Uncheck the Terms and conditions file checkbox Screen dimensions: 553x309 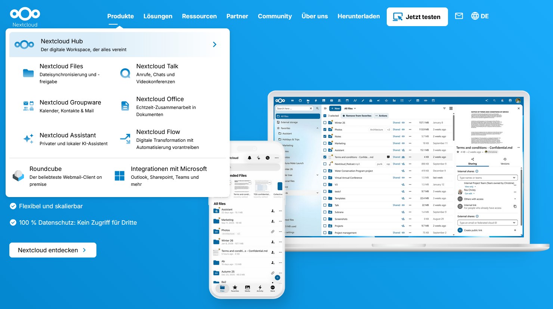point(325,157)
